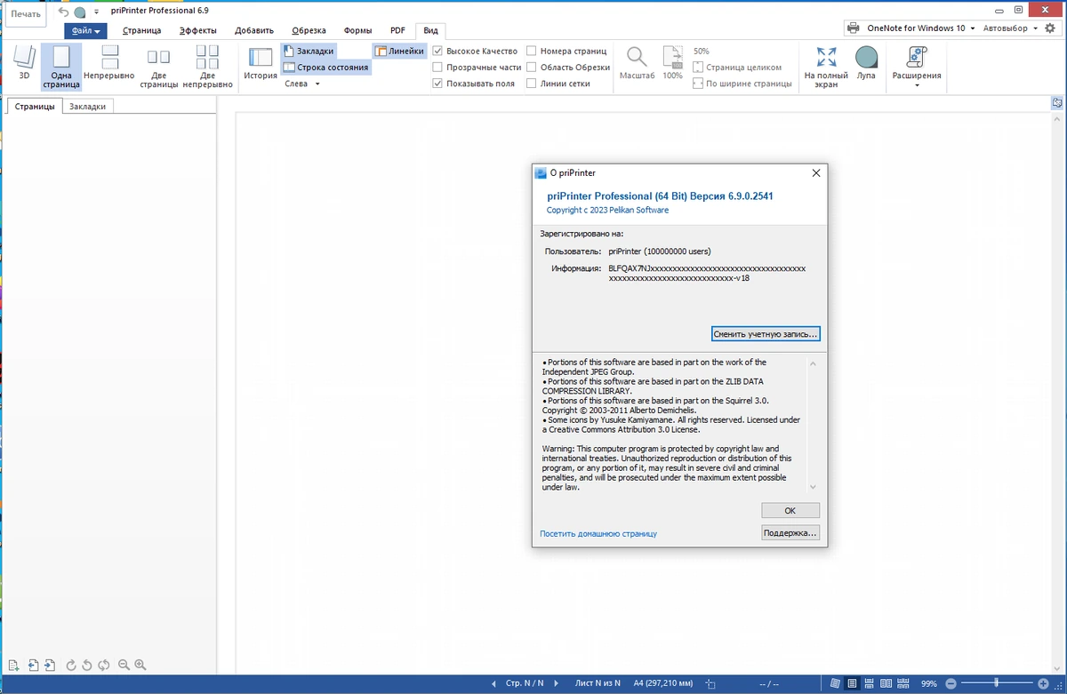This screenshot has height=694, width=1067.
Task: Enable Область Обрезки checkbox
Action: point(532,68)
